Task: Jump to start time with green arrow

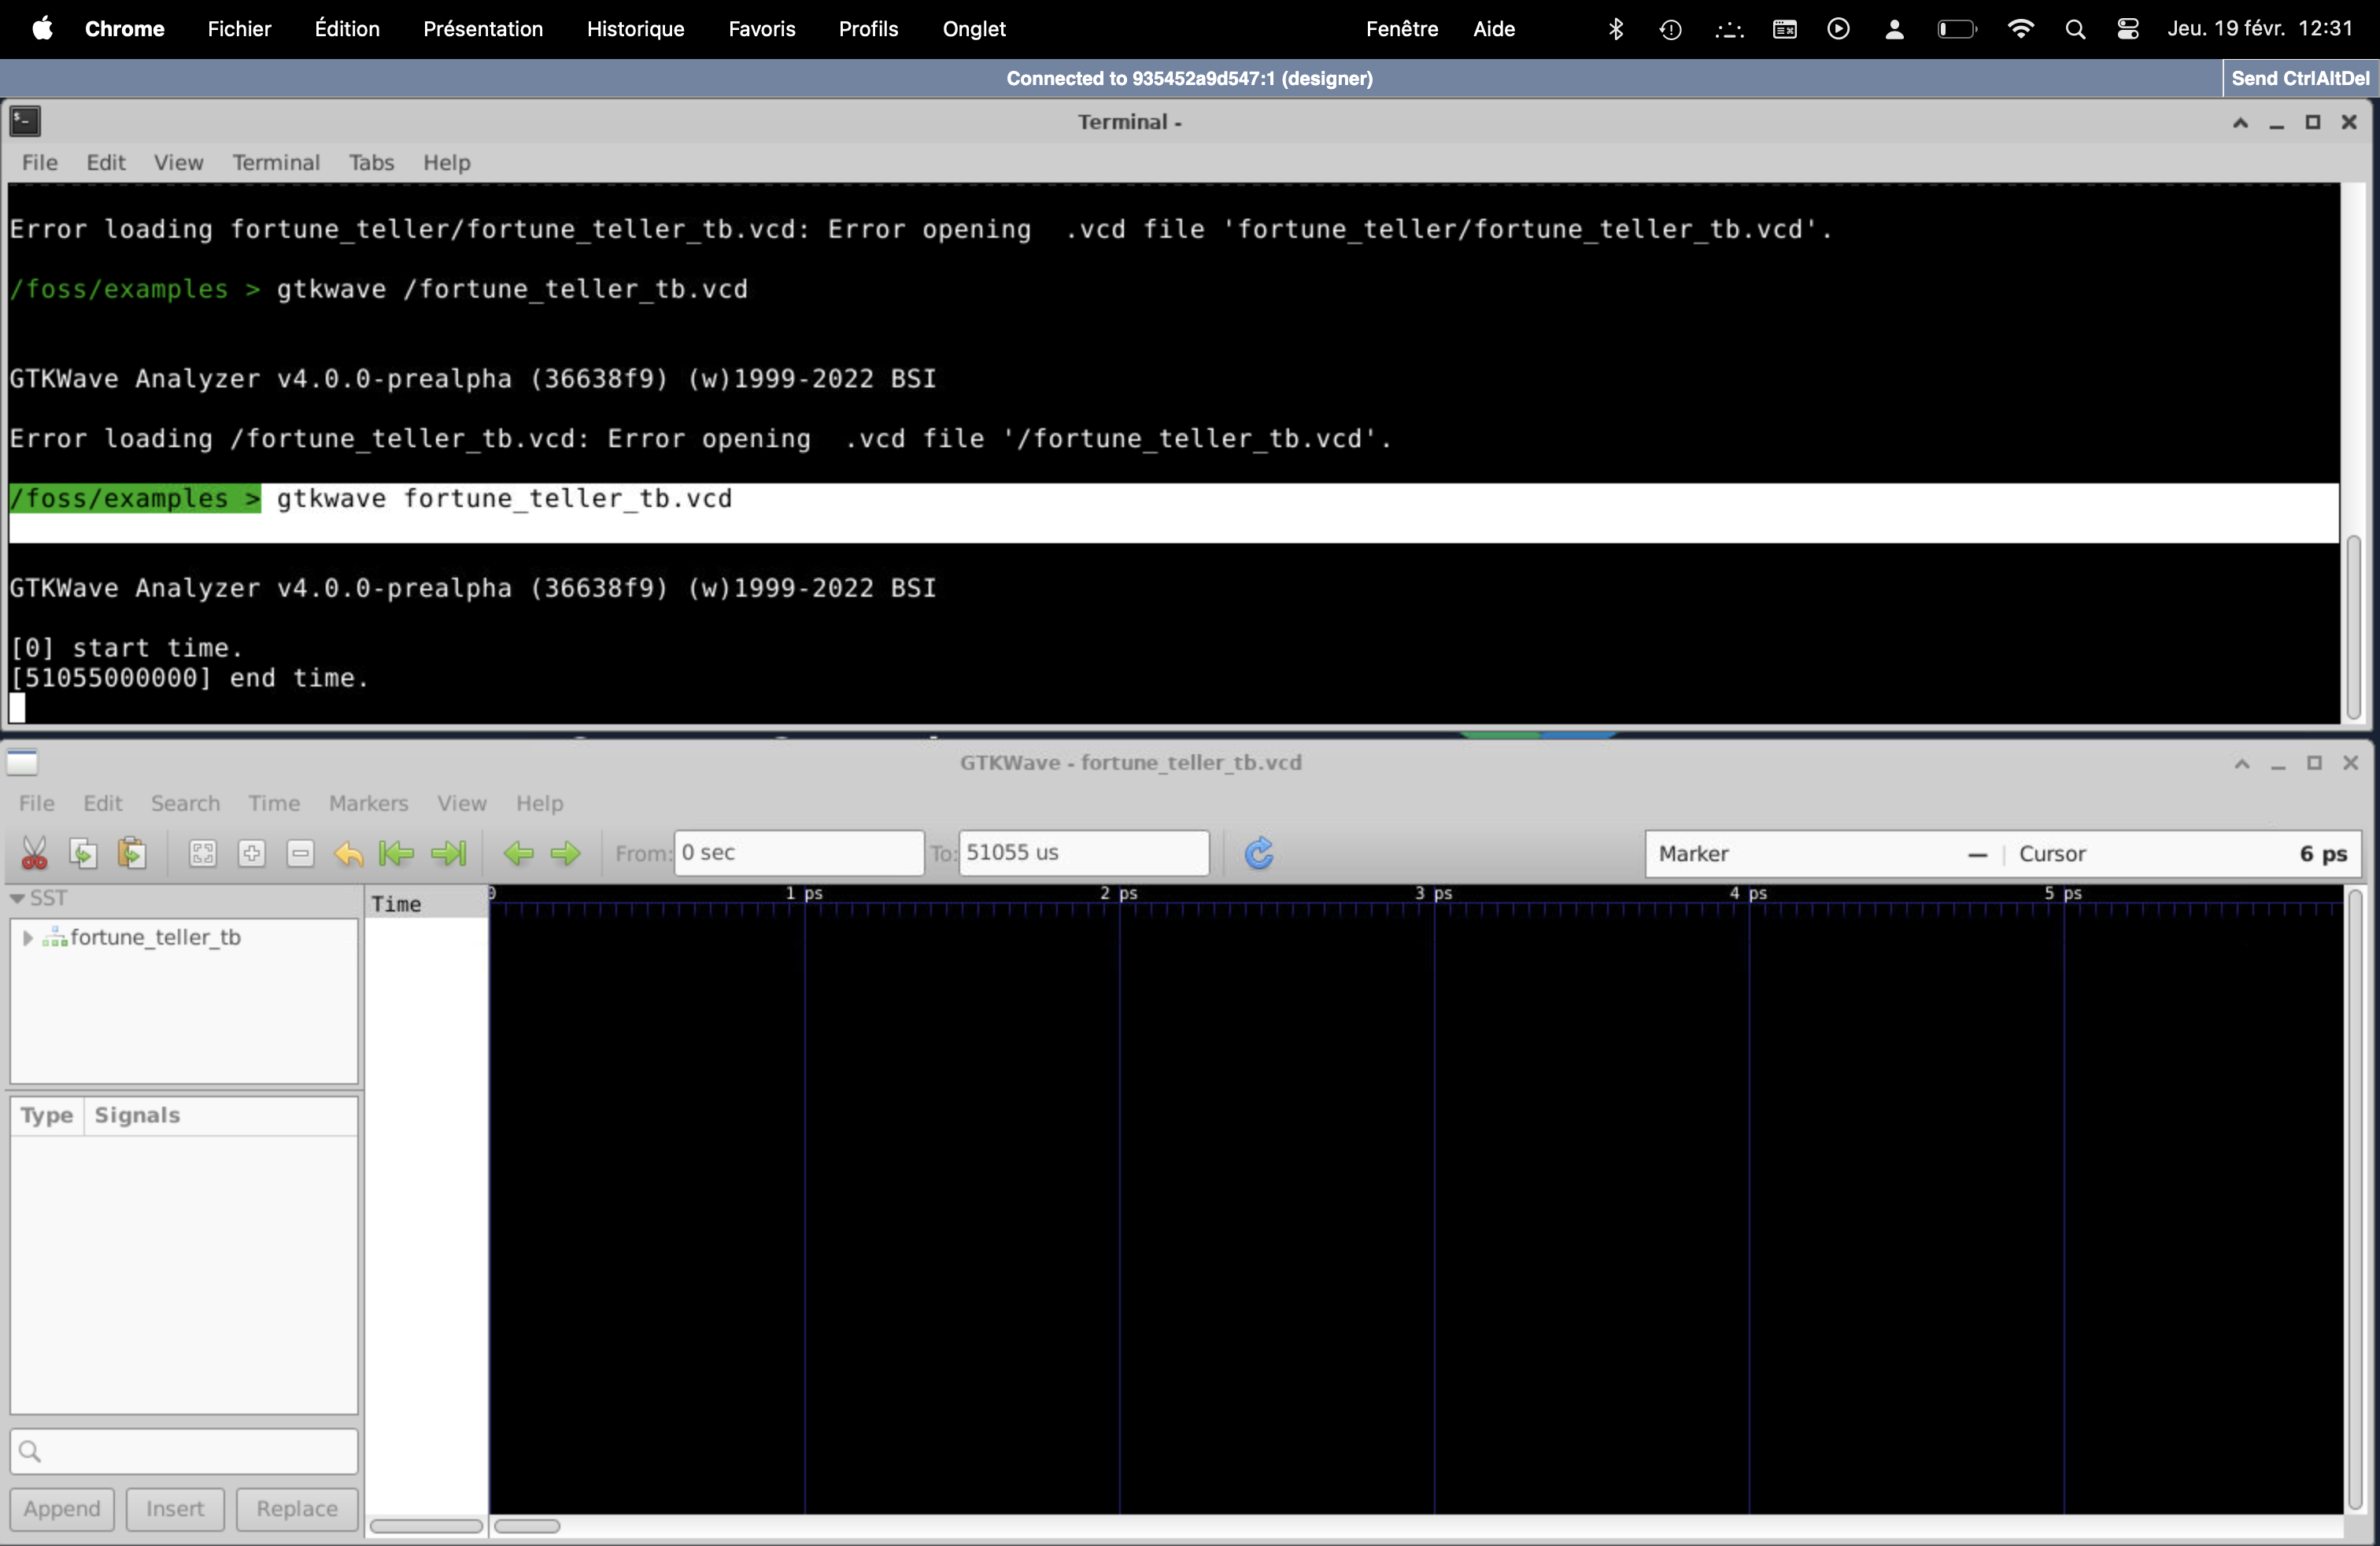Action: coord(397,853)
